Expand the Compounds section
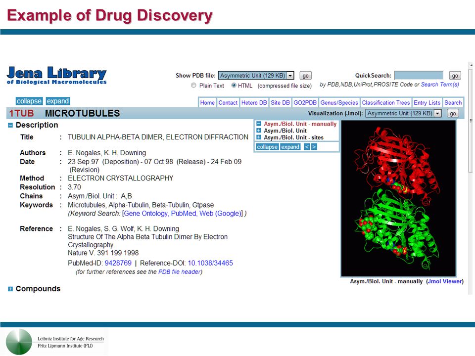The width and height of the screenshot is (475, 356). point(10,289)
